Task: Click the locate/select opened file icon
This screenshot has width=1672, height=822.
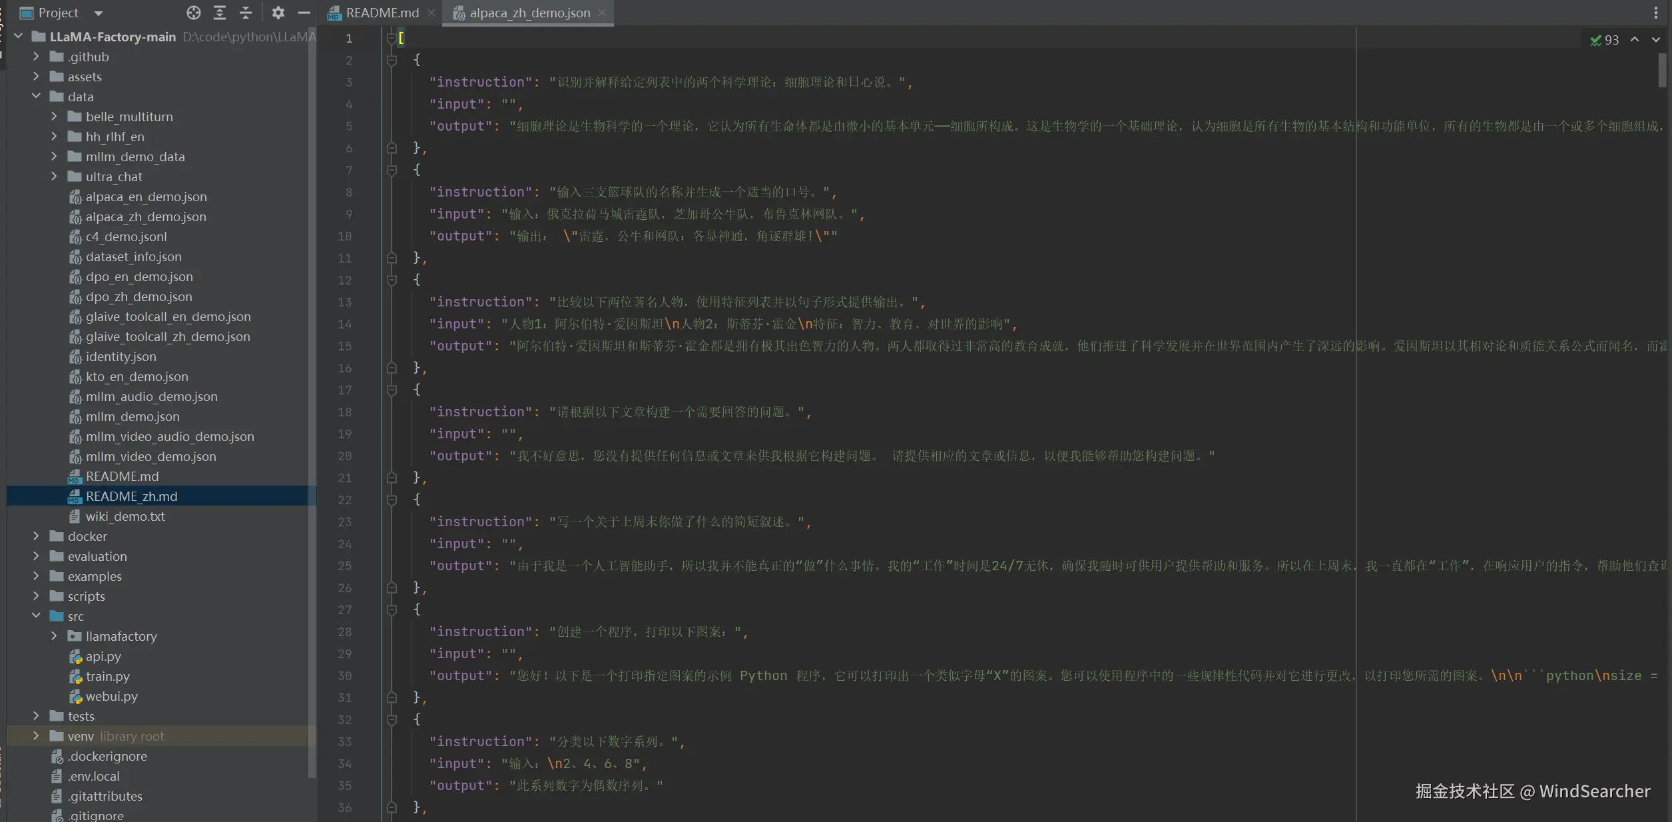Action: (x=193, y=13)
